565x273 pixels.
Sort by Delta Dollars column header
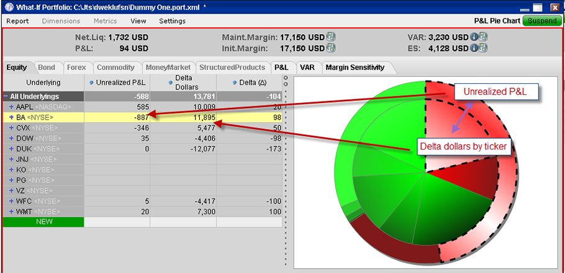pyautogui.click(x=183, y=83)
